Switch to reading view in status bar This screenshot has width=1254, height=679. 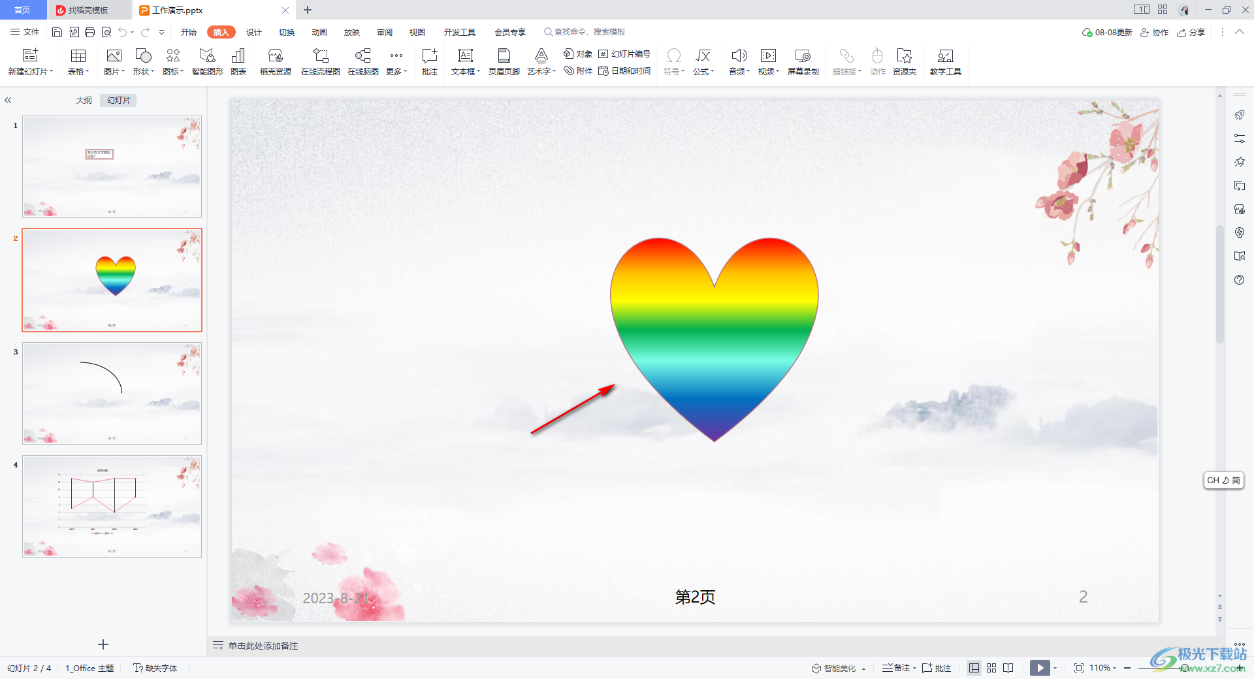1008,668
